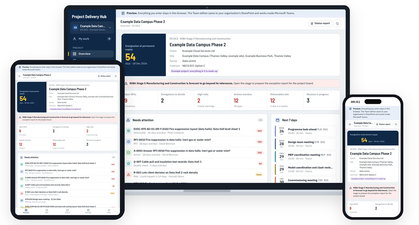The height and width of the screenshot is (225, 419).
Task: Click the 'Example project: everything in it is made up' tag on laptop
Action: point(194,71)
